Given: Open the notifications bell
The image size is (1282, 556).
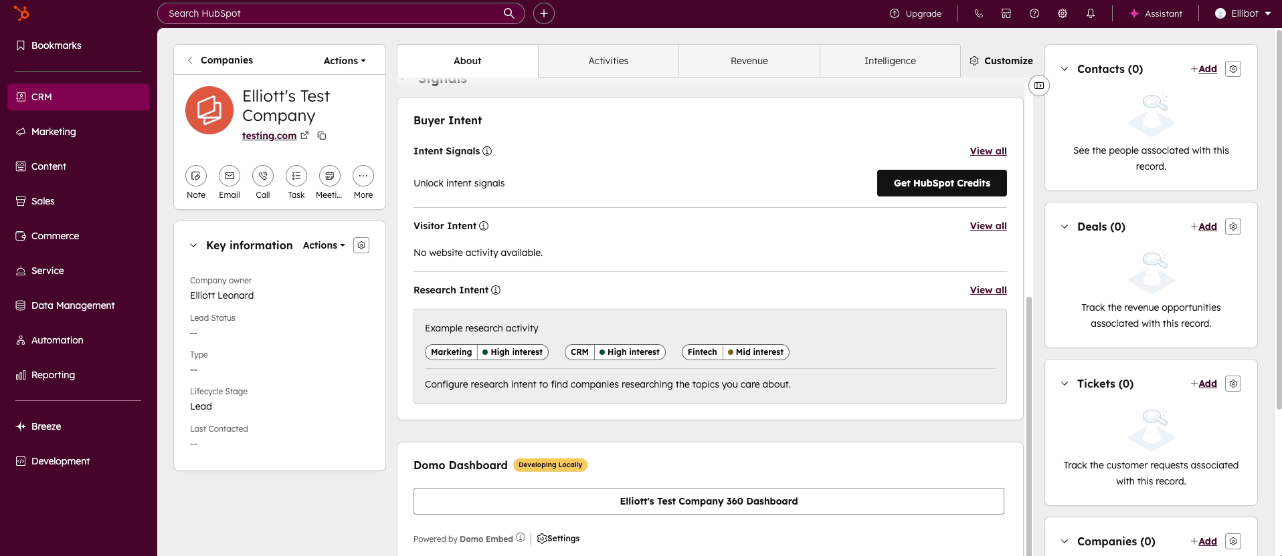Looking at the screenshot, I should (1091, 13).
